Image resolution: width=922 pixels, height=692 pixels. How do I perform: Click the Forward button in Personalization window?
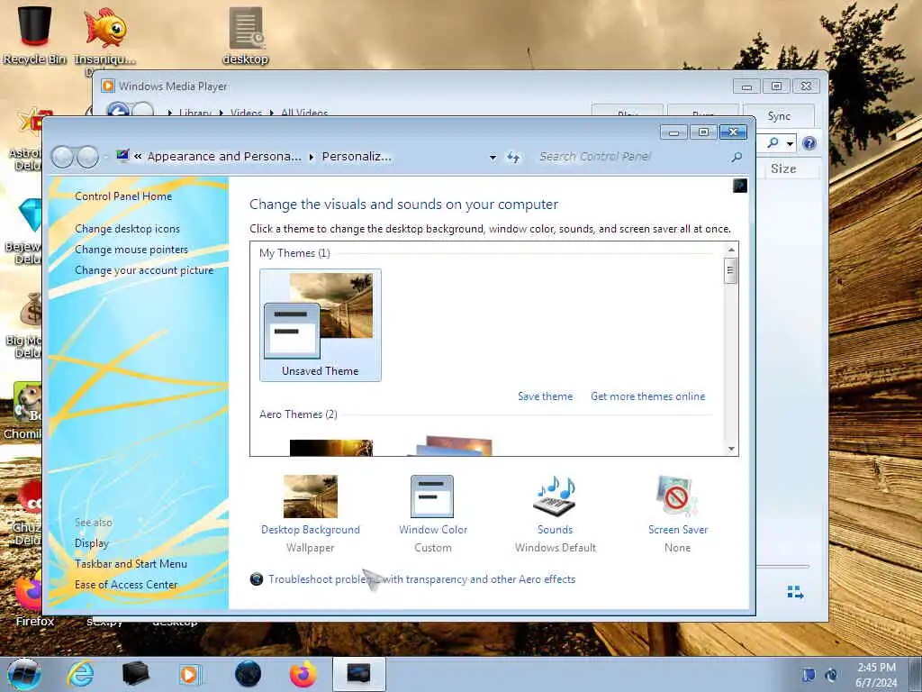pyautogui.click(x=87, y=157)
